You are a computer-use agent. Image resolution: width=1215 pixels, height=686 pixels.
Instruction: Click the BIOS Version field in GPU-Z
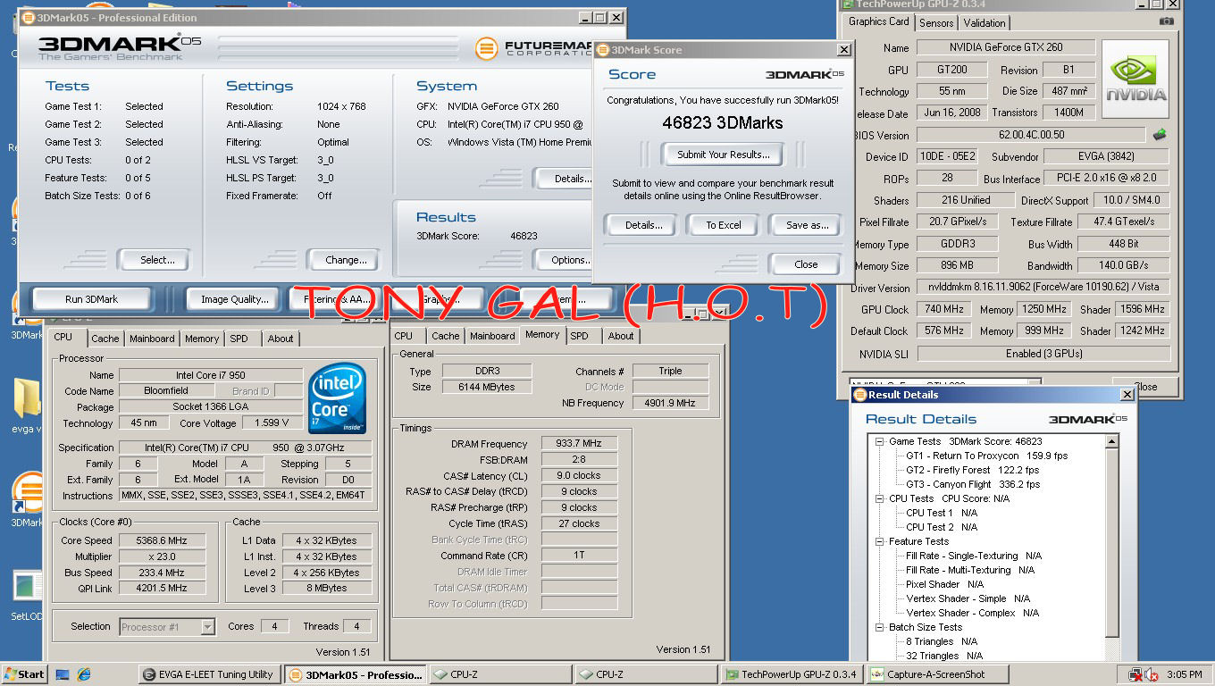pyautogui.click(x=1030, y=135)
